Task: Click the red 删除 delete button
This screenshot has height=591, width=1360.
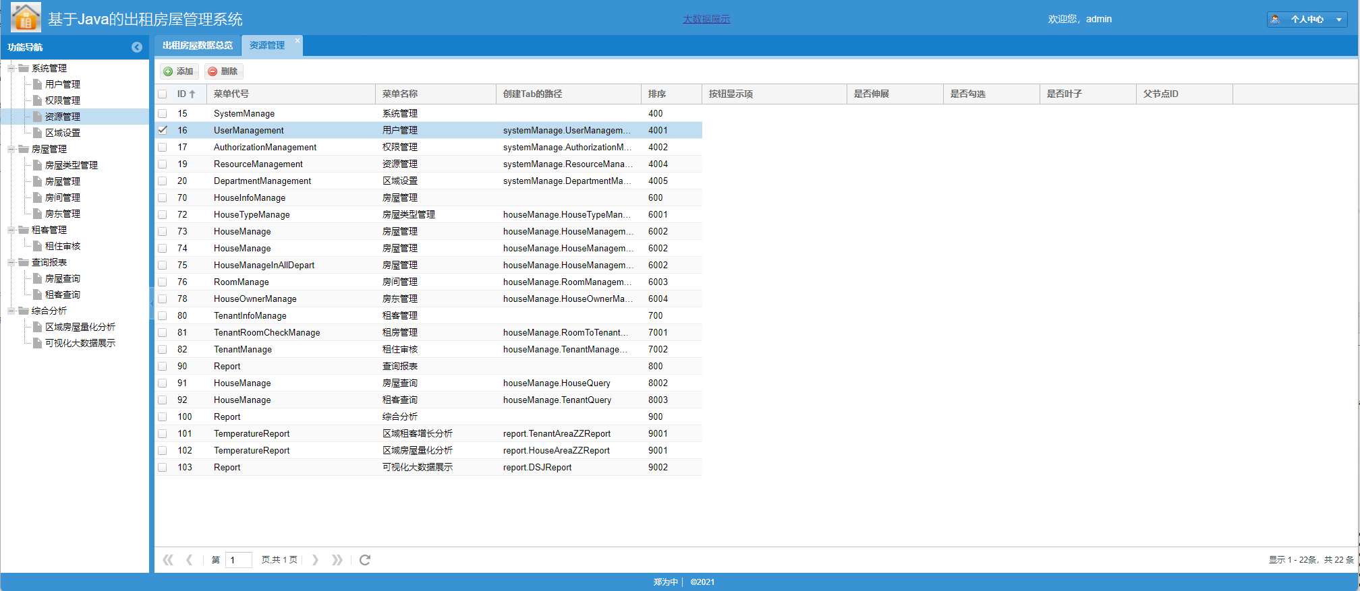Action: (223, 71)
